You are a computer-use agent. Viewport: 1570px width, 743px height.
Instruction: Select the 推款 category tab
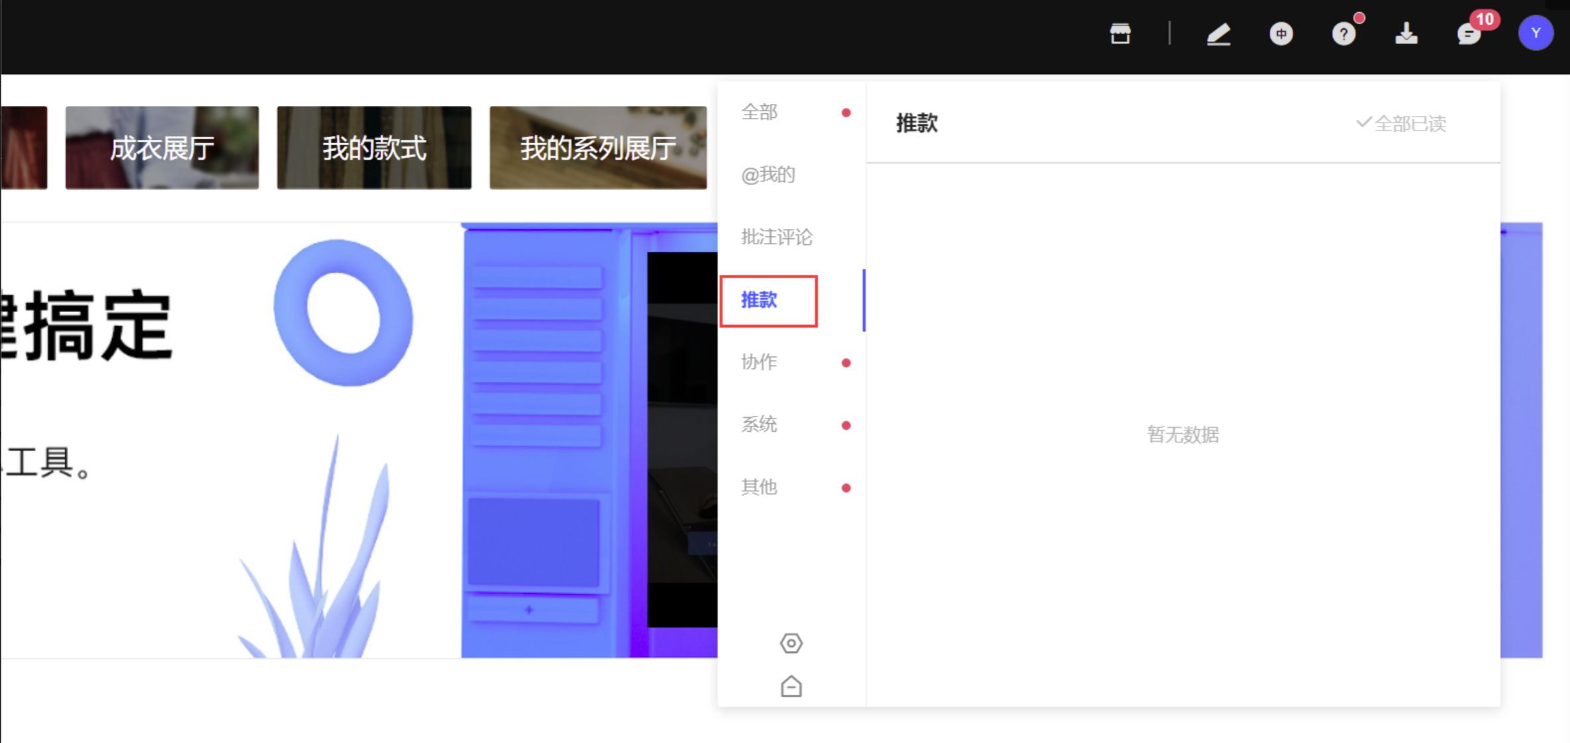[x=760, y=300]
